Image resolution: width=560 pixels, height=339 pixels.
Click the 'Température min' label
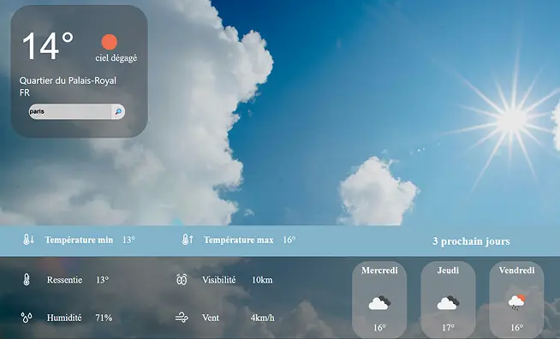click(79, 240)
